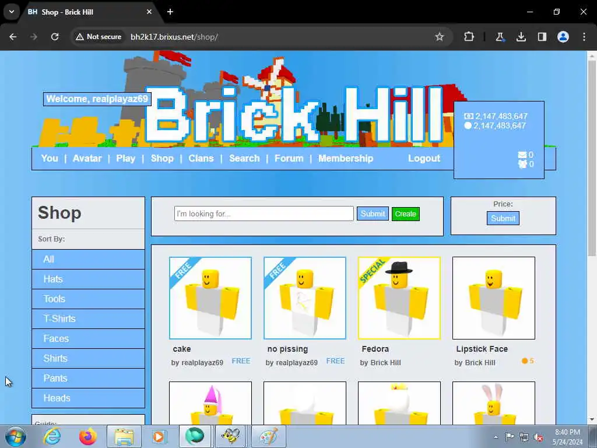Open friend requests icon in user box
Viewport: 597px width, 448px height.
(522, 164)
